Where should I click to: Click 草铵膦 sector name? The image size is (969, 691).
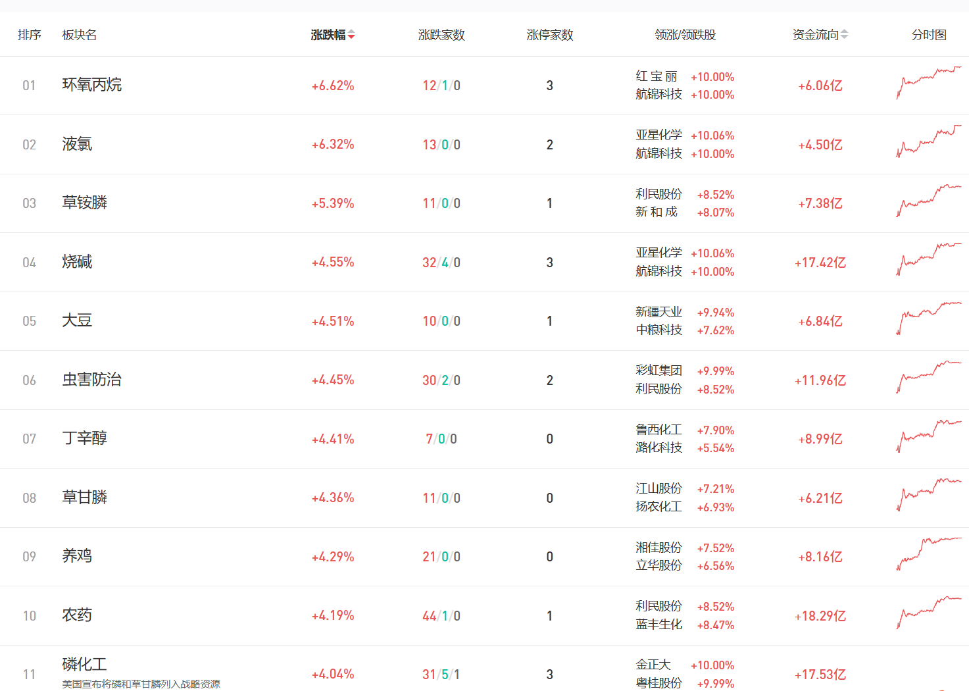click(84, 203)
